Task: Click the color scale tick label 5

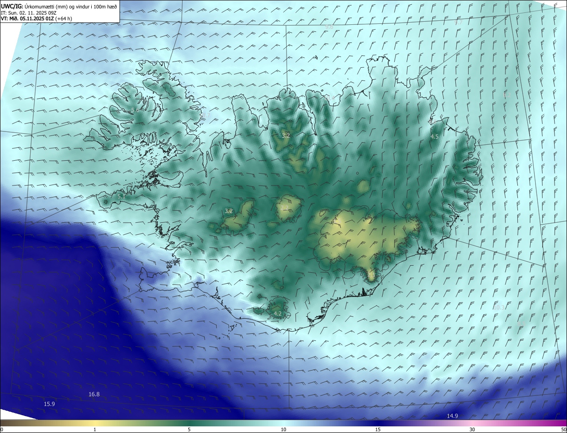Action: click(x=189, y=429)
